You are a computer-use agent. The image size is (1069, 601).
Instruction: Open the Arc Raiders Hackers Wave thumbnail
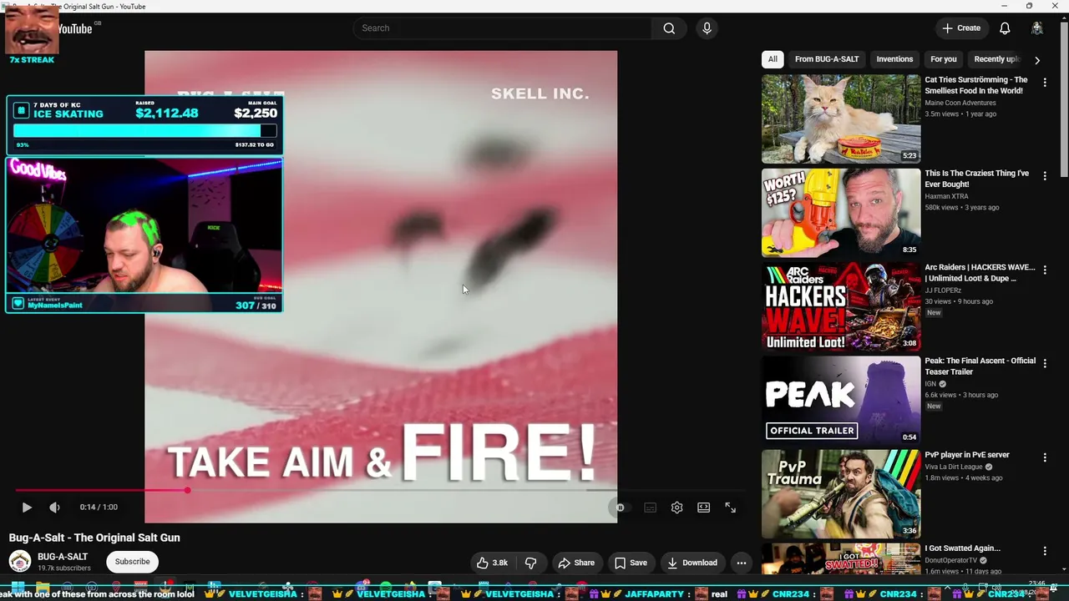tap(841, 306)
